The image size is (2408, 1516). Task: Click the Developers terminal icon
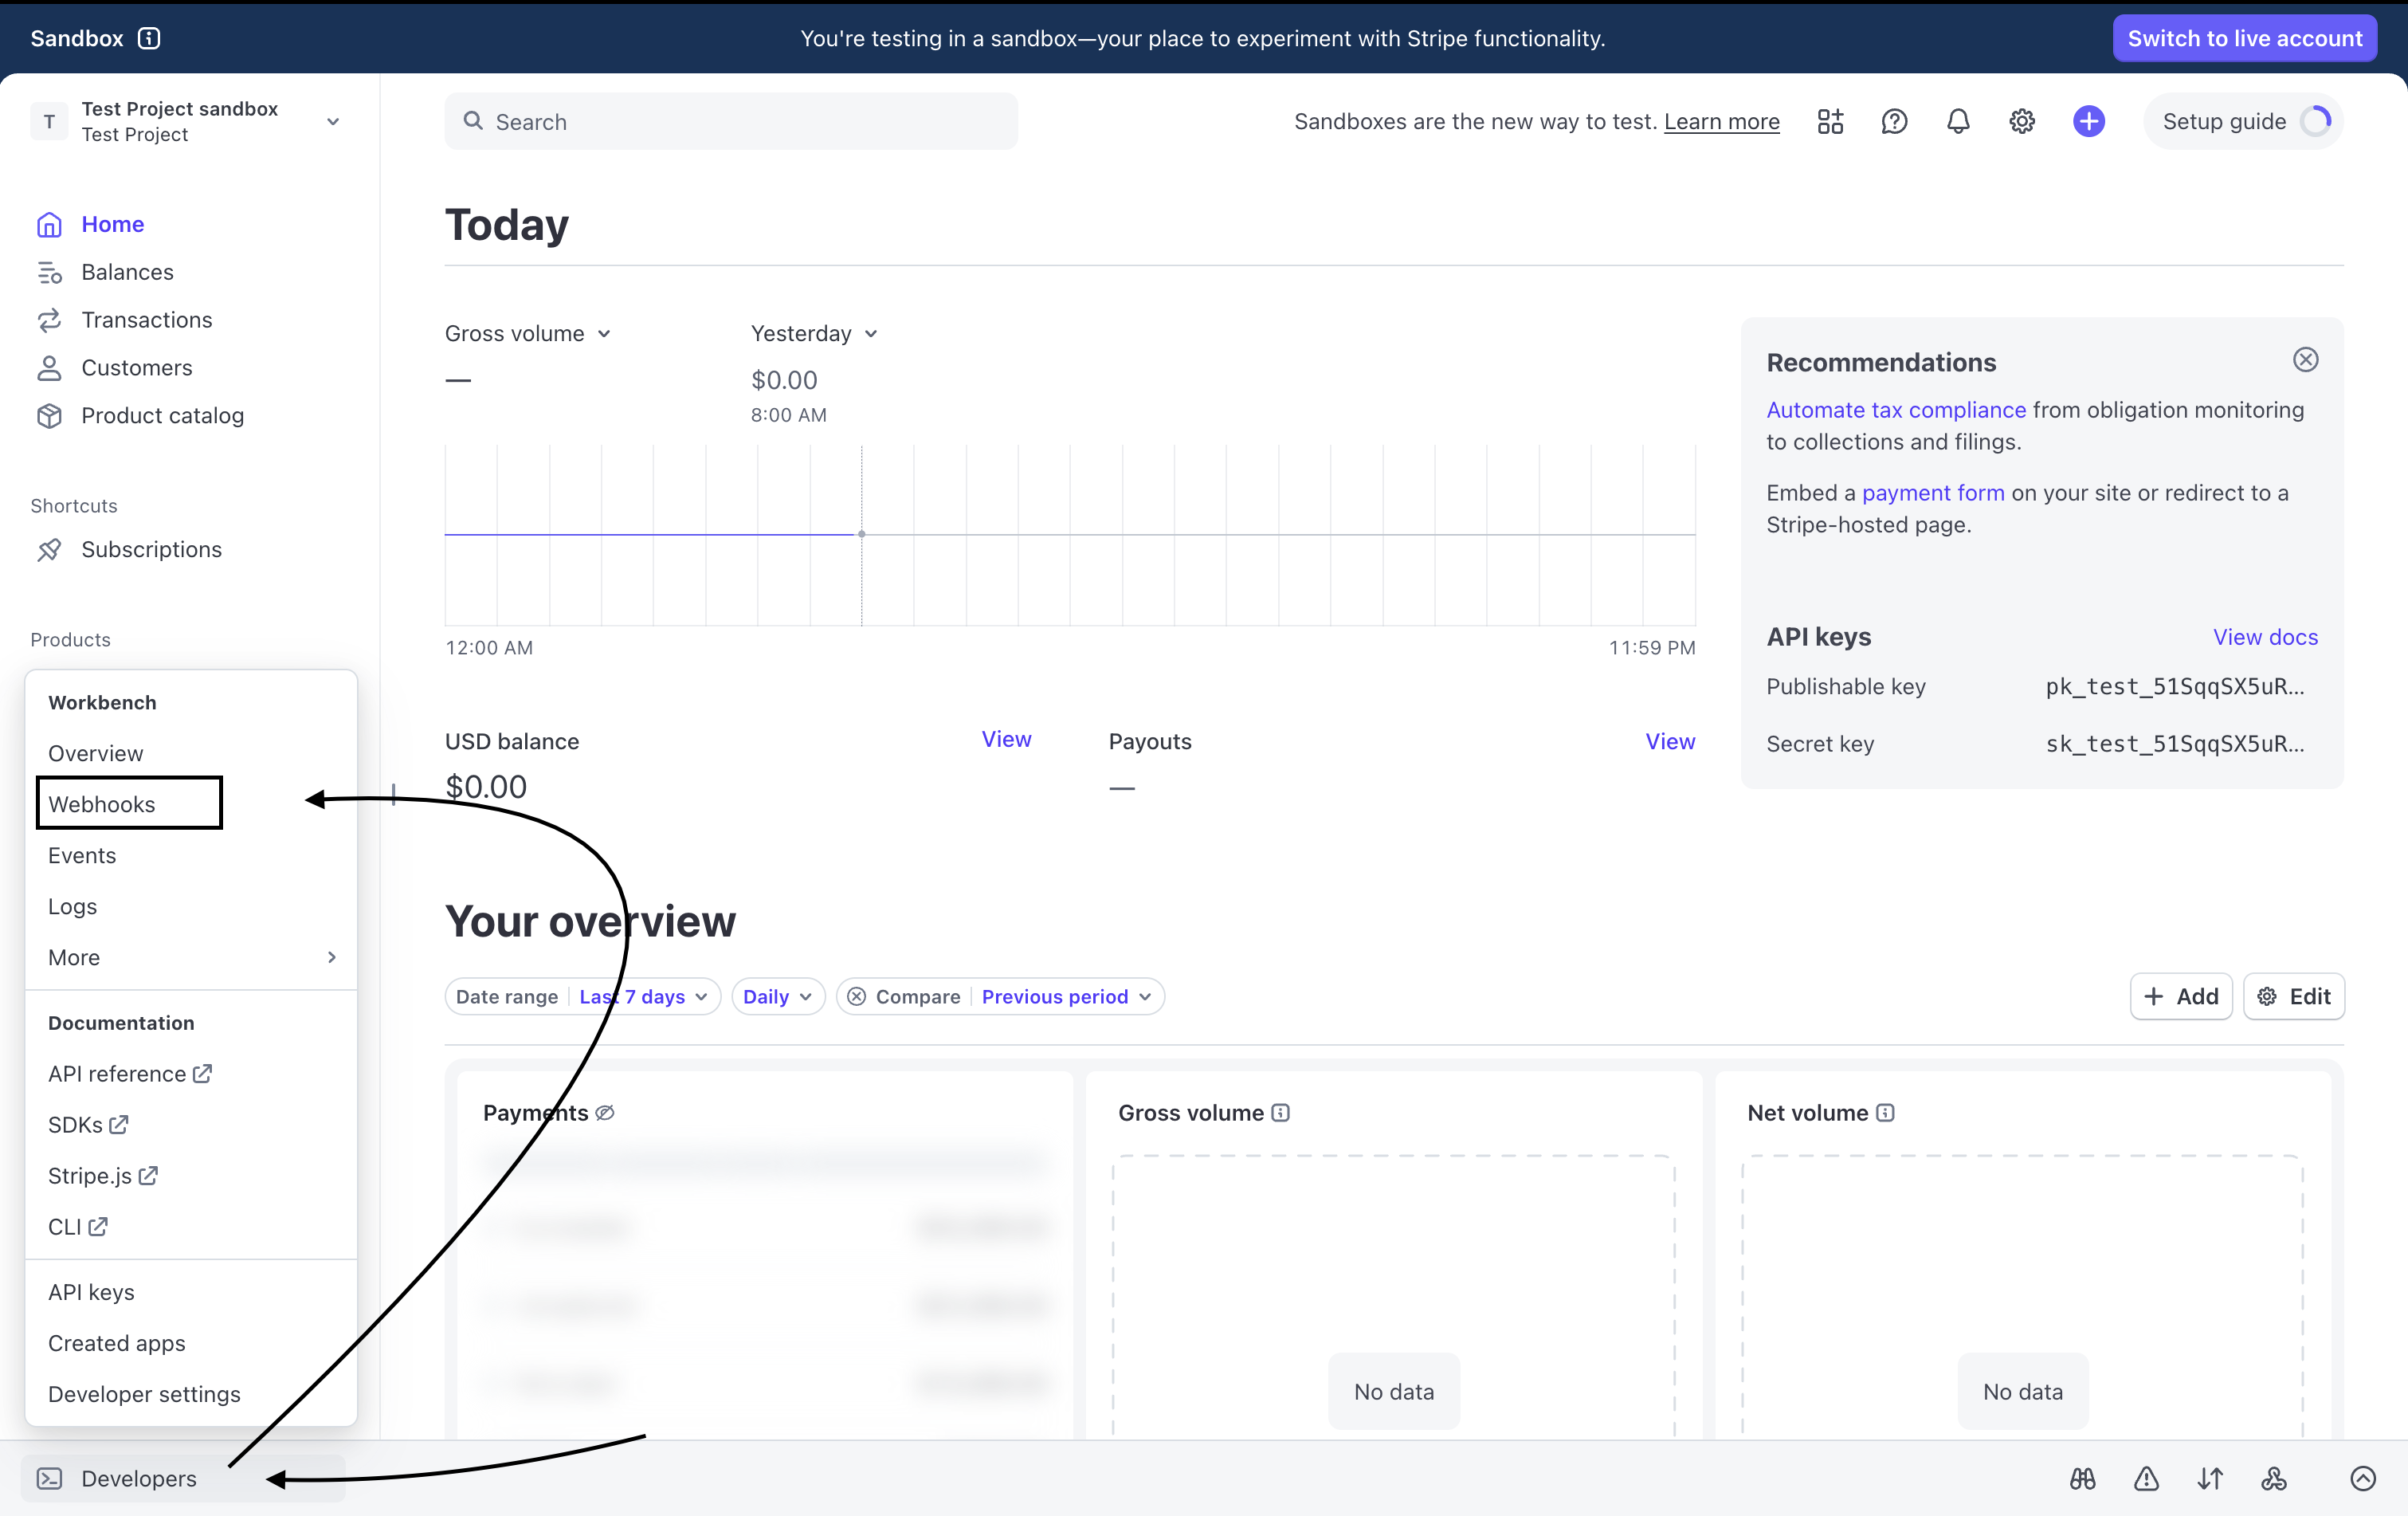[x=49, y=1478]
